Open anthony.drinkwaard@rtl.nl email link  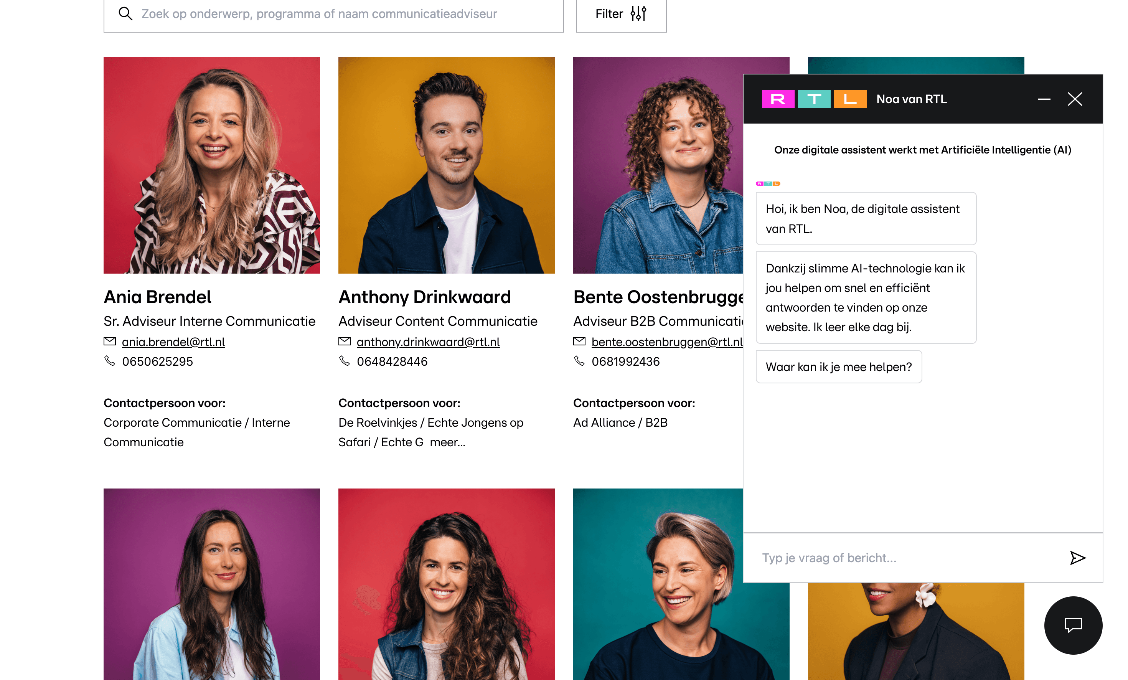[x=428, y=342]
